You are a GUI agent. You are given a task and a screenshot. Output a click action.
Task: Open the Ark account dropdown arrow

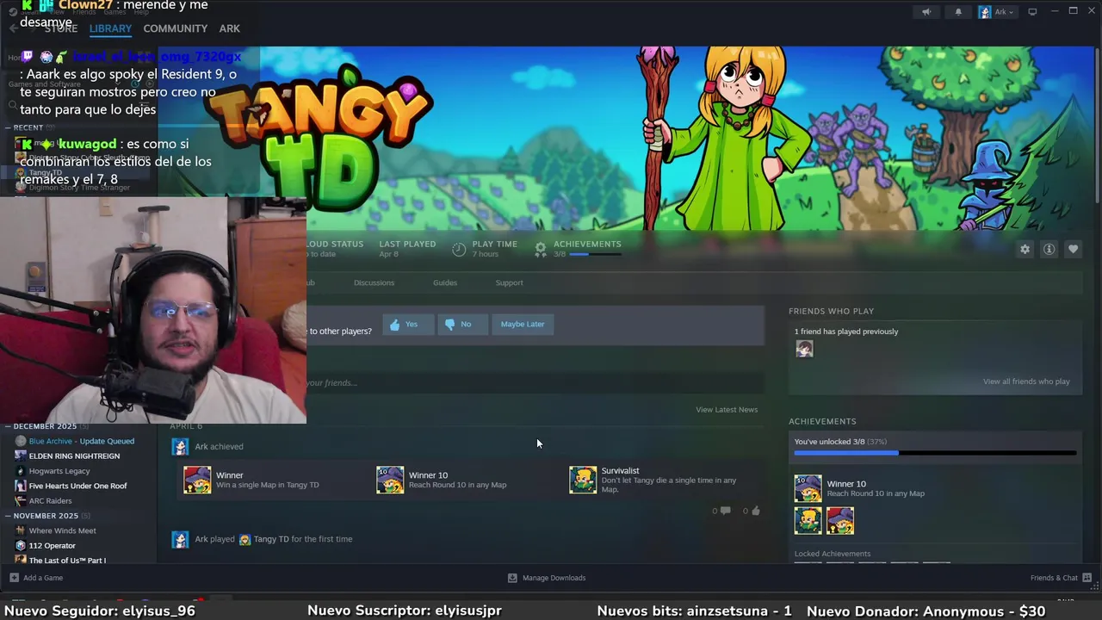(x=1011, y=12)
